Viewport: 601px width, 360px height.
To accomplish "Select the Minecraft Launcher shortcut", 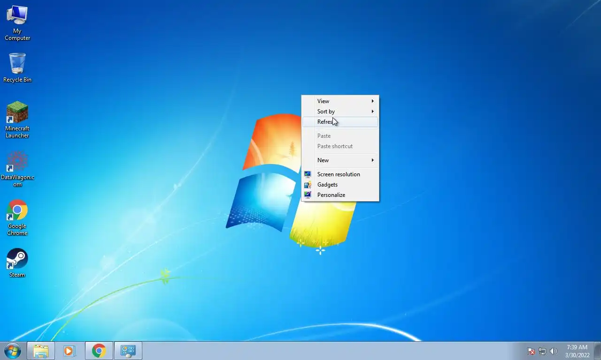I will pyautogui.click(x=17, y=120).
